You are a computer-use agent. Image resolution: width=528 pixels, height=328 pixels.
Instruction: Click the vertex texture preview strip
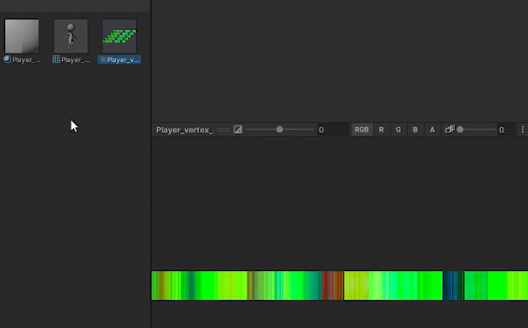coord(339,286)
